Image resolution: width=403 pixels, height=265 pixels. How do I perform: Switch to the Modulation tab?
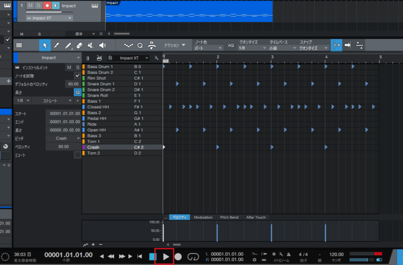click(203, 217)
